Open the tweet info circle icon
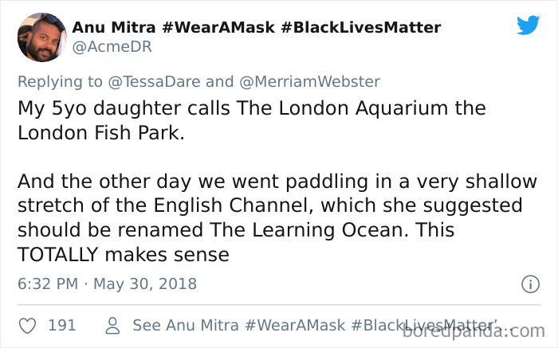This screenshot has height=348, width=558. pyautogui.click(x=530, y=283)
